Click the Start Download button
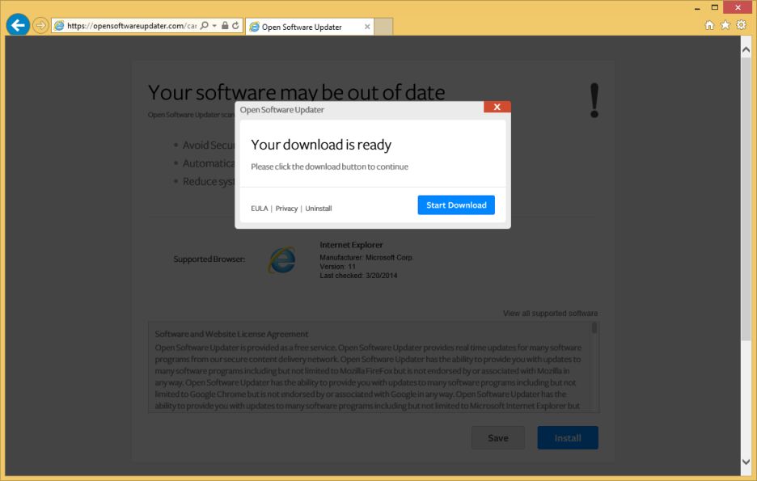This screenshot has width=757, height=481. click(456, 205)
